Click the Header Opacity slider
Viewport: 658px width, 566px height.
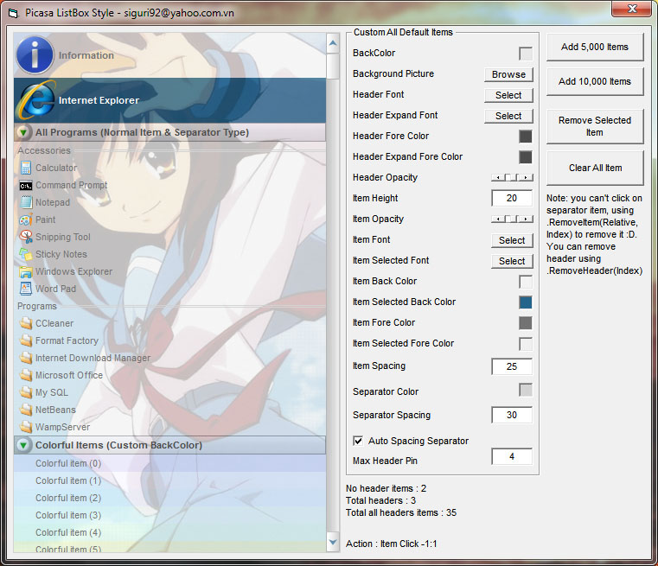click(512, 177)
